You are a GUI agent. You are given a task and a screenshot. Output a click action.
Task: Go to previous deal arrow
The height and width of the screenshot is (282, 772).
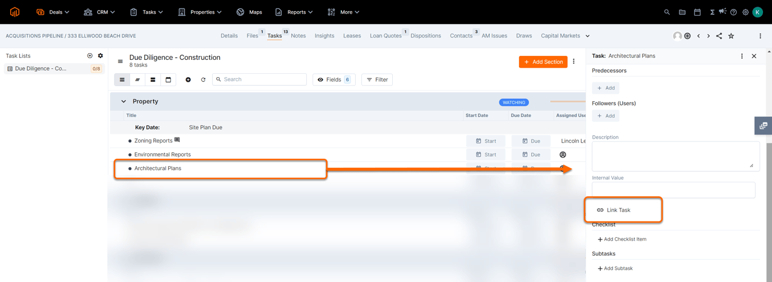pyautogui.click(x=699, y=36)
